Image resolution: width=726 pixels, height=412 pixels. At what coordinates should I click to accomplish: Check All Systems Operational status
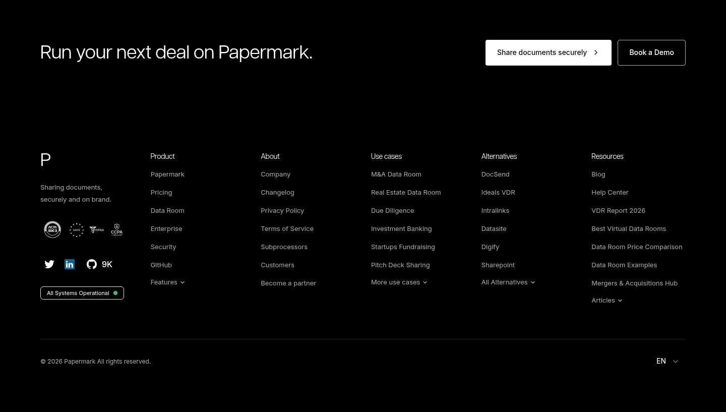coord(82,293)
